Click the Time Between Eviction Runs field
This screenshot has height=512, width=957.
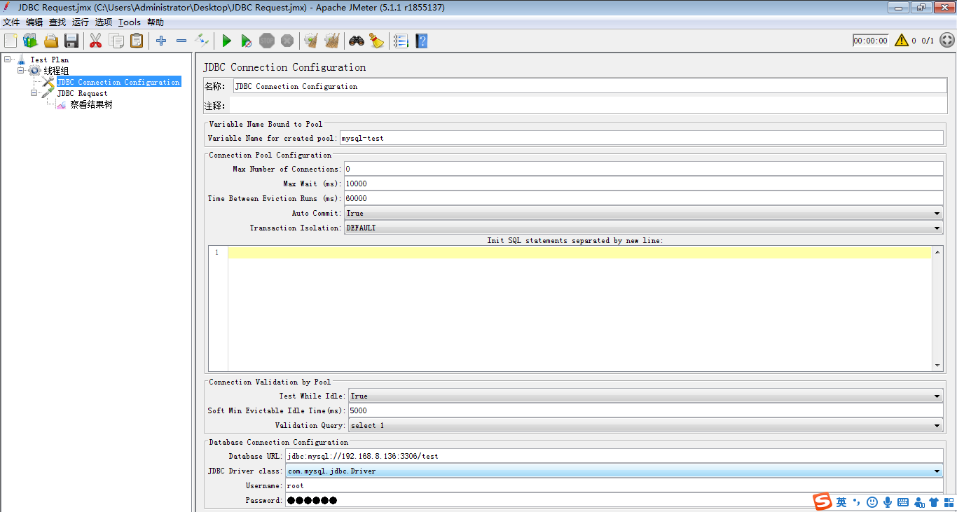(644, 198)
